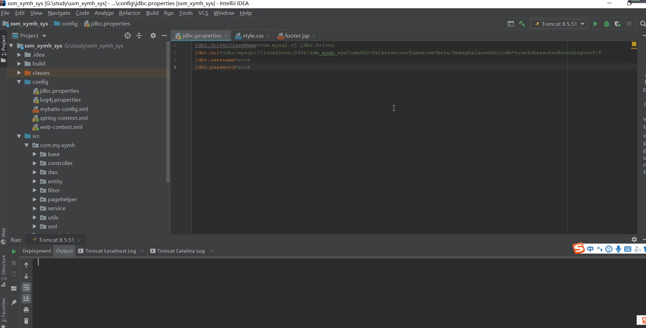The image size is (646, 328).
Task: Select the Deployment tab in Run panel
Action: click(37, 251)
